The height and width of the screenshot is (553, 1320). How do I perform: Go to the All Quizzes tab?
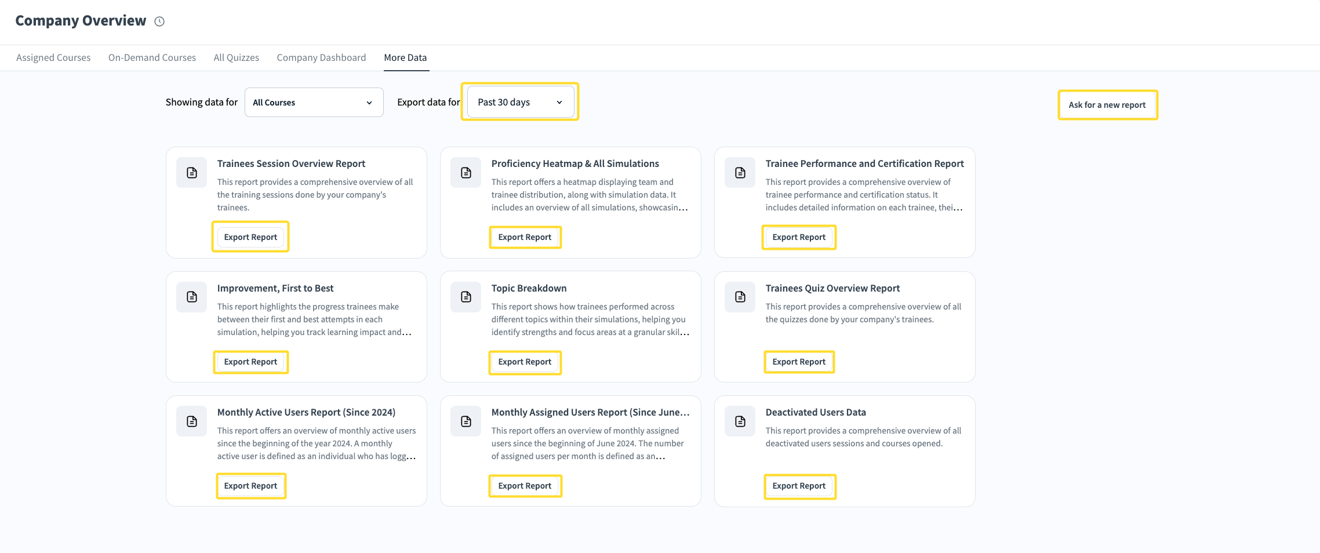(x=236, y=57)
